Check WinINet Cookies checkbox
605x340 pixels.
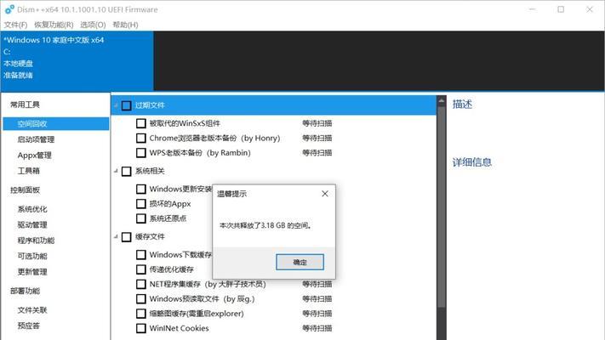[x=141, y=328]
